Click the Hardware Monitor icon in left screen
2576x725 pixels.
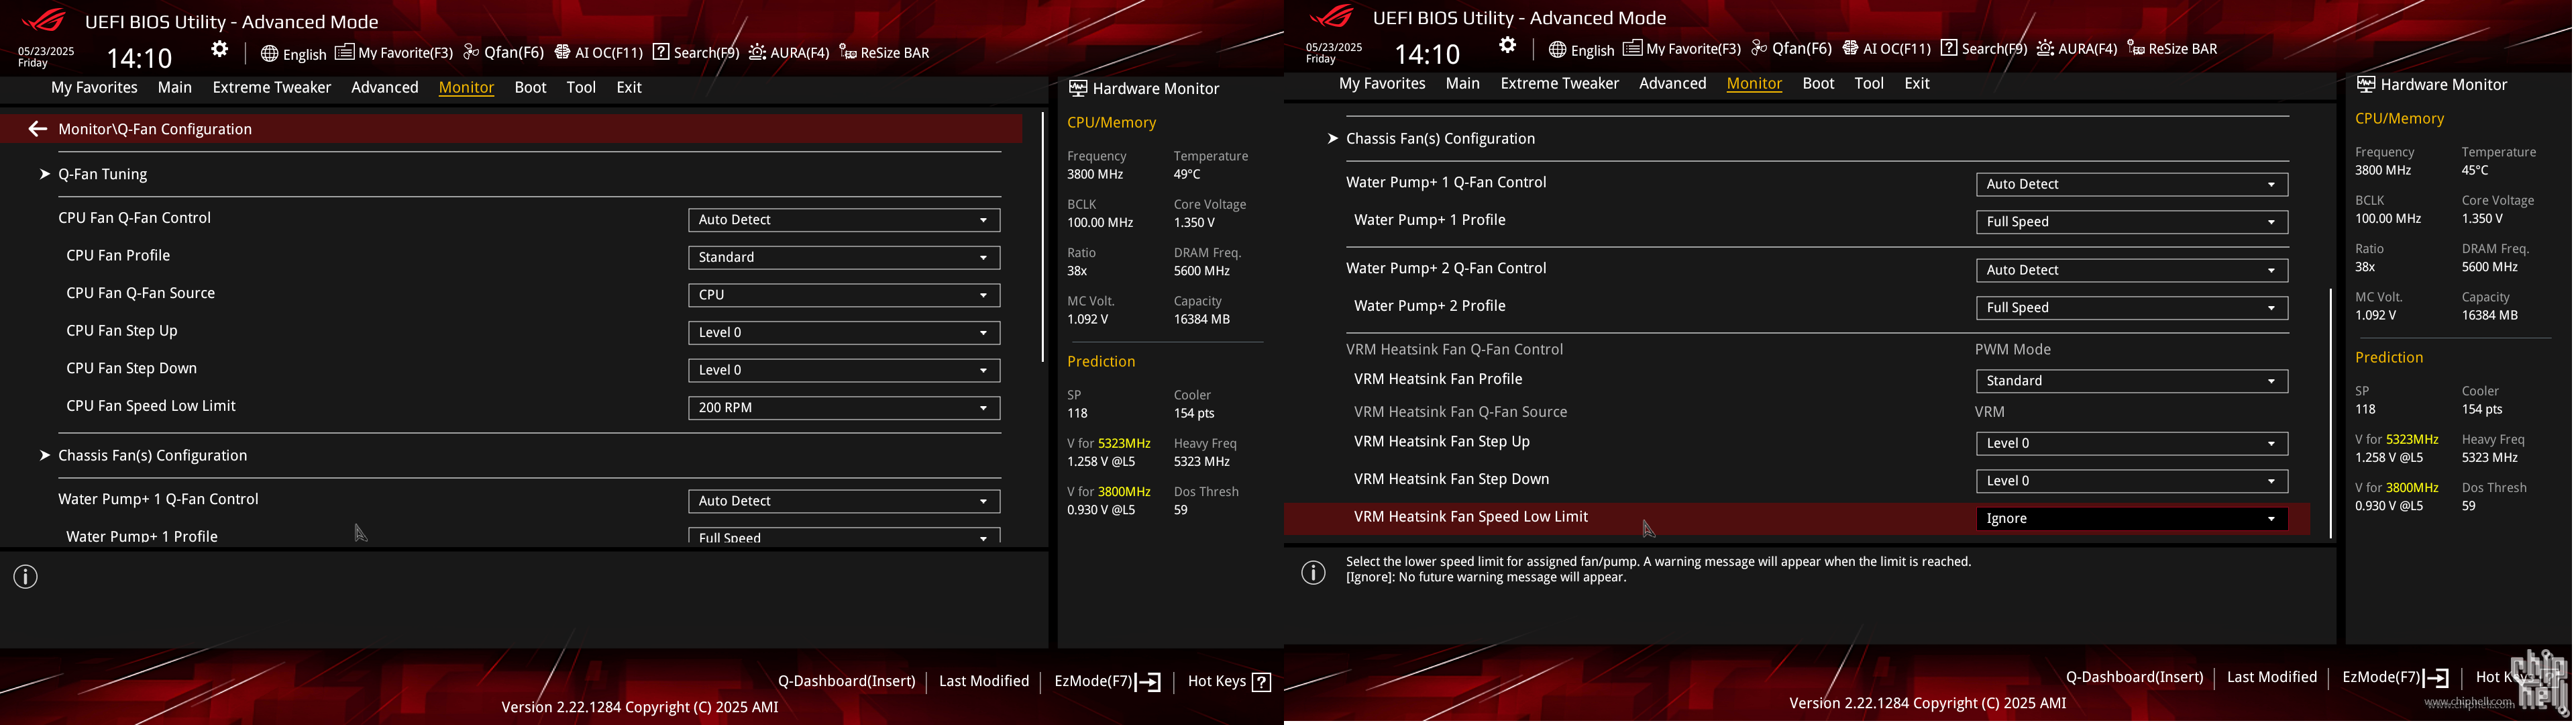click(1078, 88)
